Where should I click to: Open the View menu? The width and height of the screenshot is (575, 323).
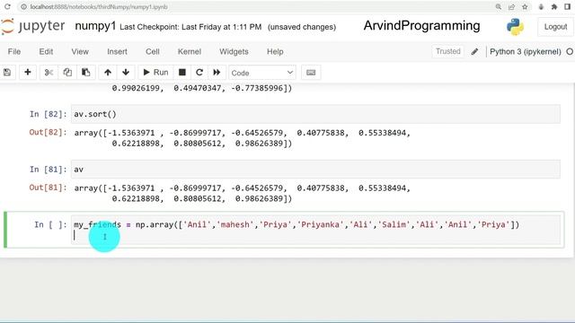80,52
